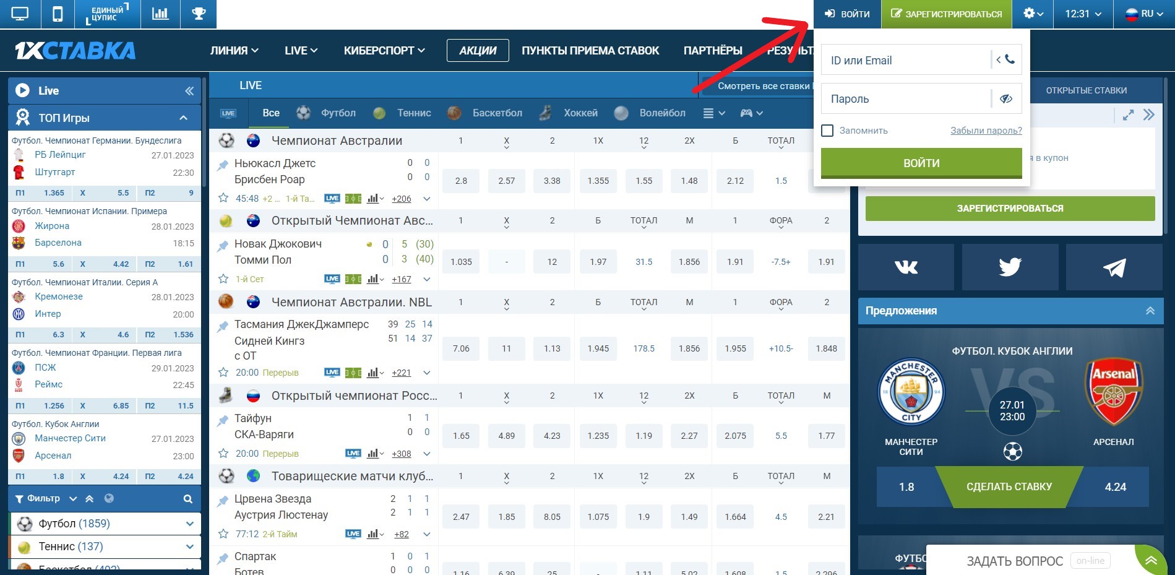Screen dimensions: 1175x575
Task: Click ЗАРЕГИСТРИРОВАТЬСЯ in header
Action: pos(947,14)
